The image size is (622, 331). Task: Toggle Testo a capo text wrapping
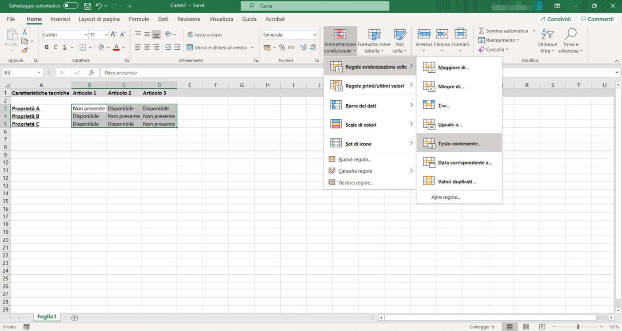click(x=204, y=35)
